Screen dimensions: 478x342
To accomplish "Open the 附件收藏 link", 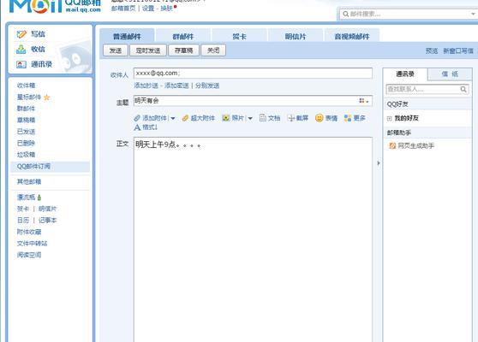I will point(29,232).
